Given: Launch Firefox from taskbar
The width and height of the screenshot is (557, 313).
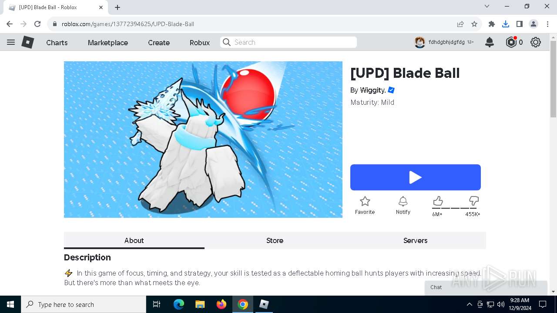Looking at the screenshot, I should (x=221, y=304).
